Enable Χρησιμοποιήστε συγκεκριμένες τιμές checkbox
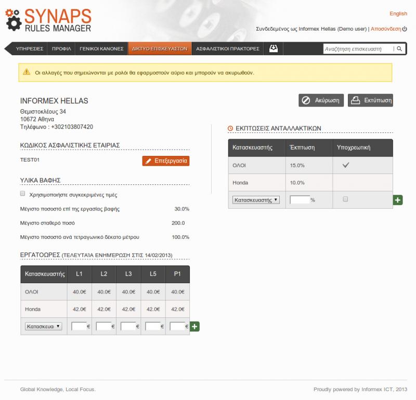 click(x=22, y=193)
